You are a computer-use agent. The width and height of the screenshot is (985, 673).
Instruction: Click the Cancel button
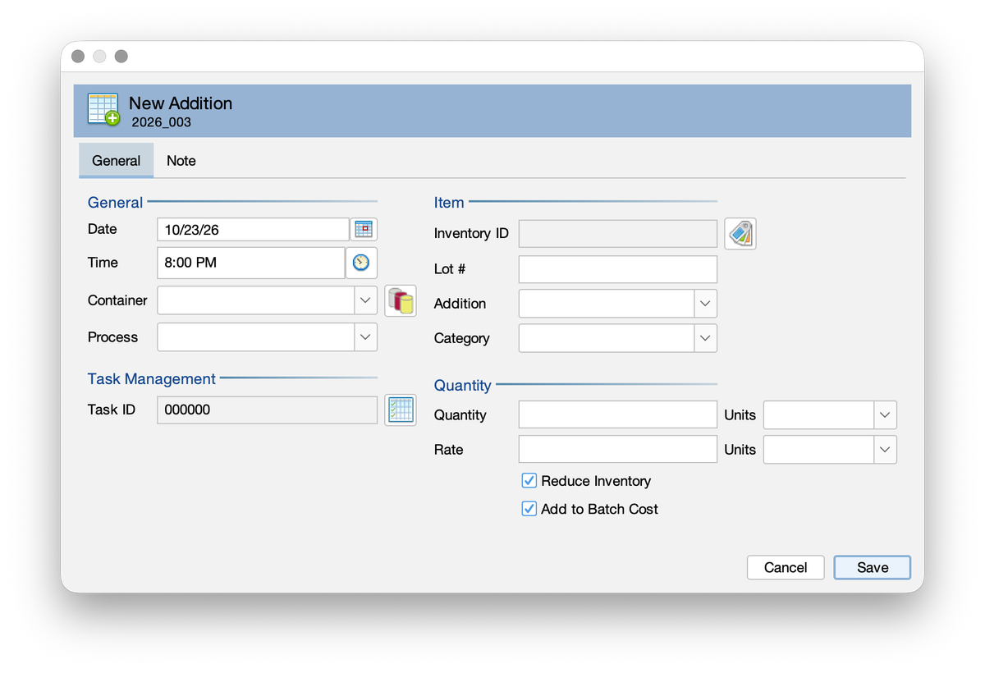786,568
